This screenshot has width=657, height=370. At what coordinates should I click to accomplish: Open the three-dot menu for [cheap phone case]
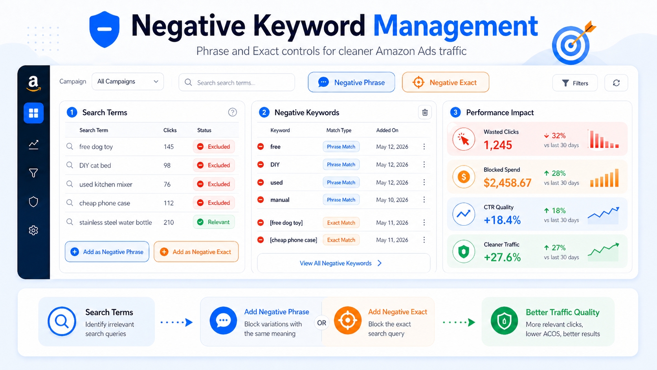point(424,239)
